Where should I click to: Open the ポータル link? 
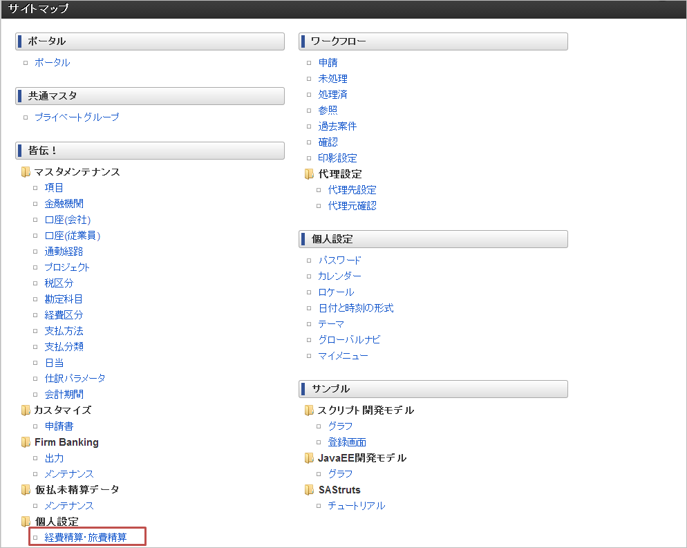coord(52,63)
